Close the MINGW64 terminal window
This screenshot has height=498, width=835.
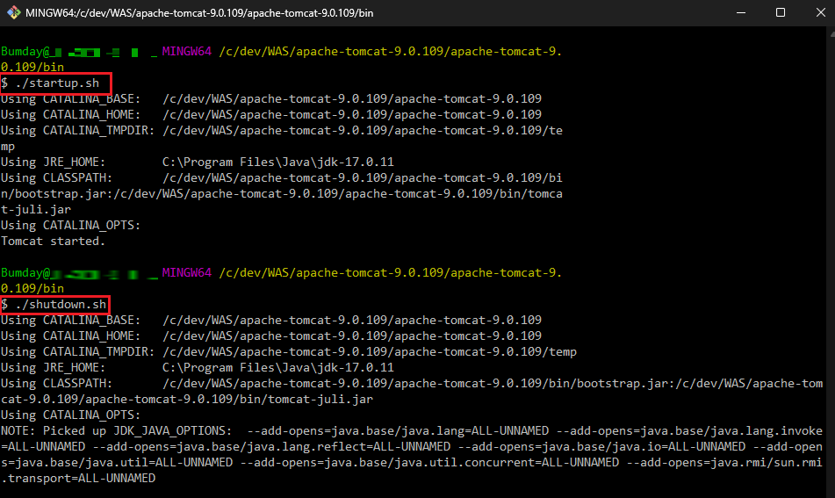[x=821, y=12]
